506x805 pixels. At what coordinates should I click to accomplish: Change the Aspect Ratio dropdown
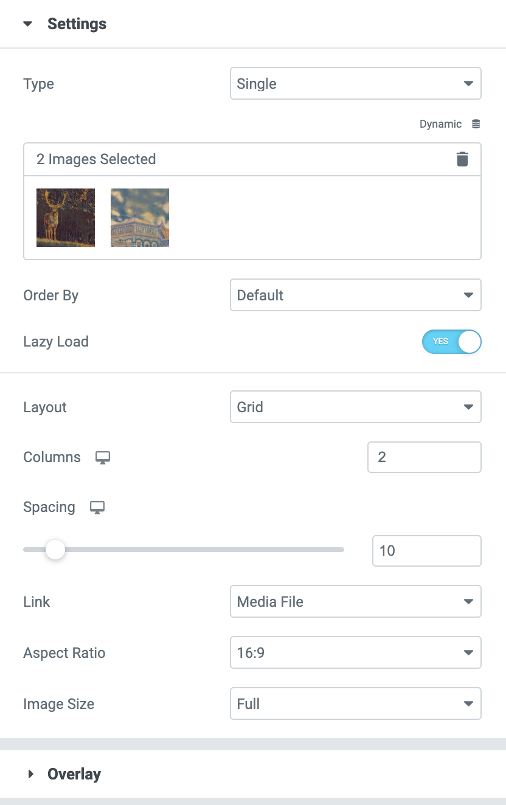point(355,653)
